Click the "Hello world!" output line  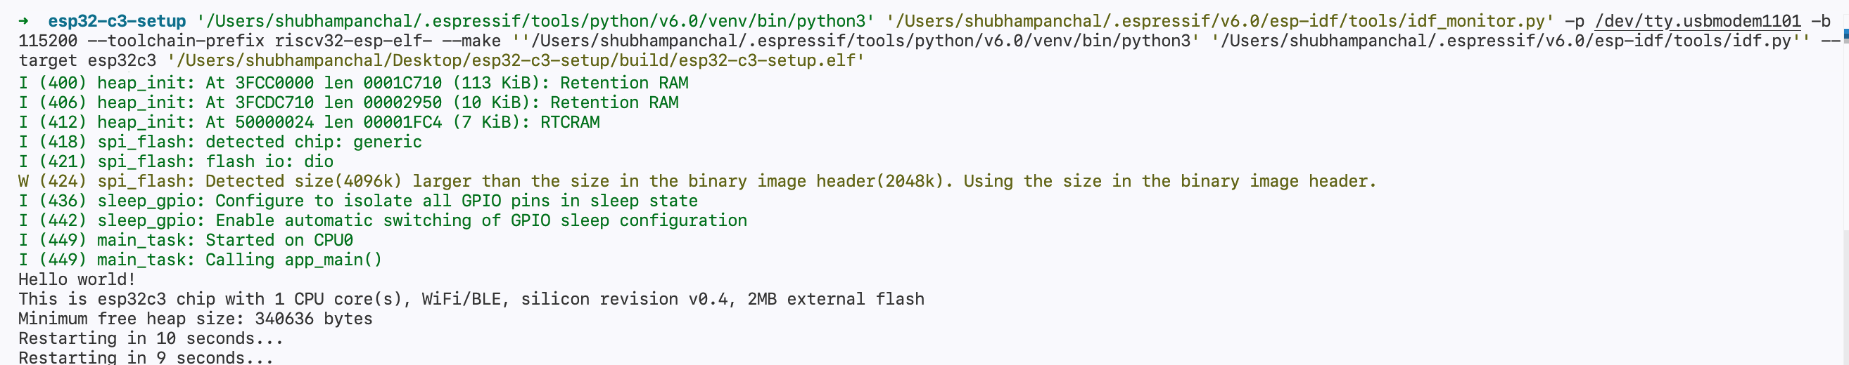[77, 279]
